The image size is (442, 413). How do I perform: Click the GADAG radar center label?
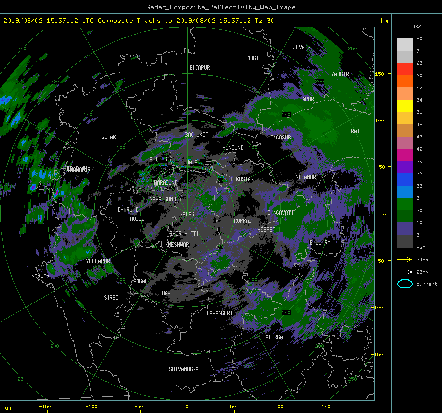pos(187,214)
